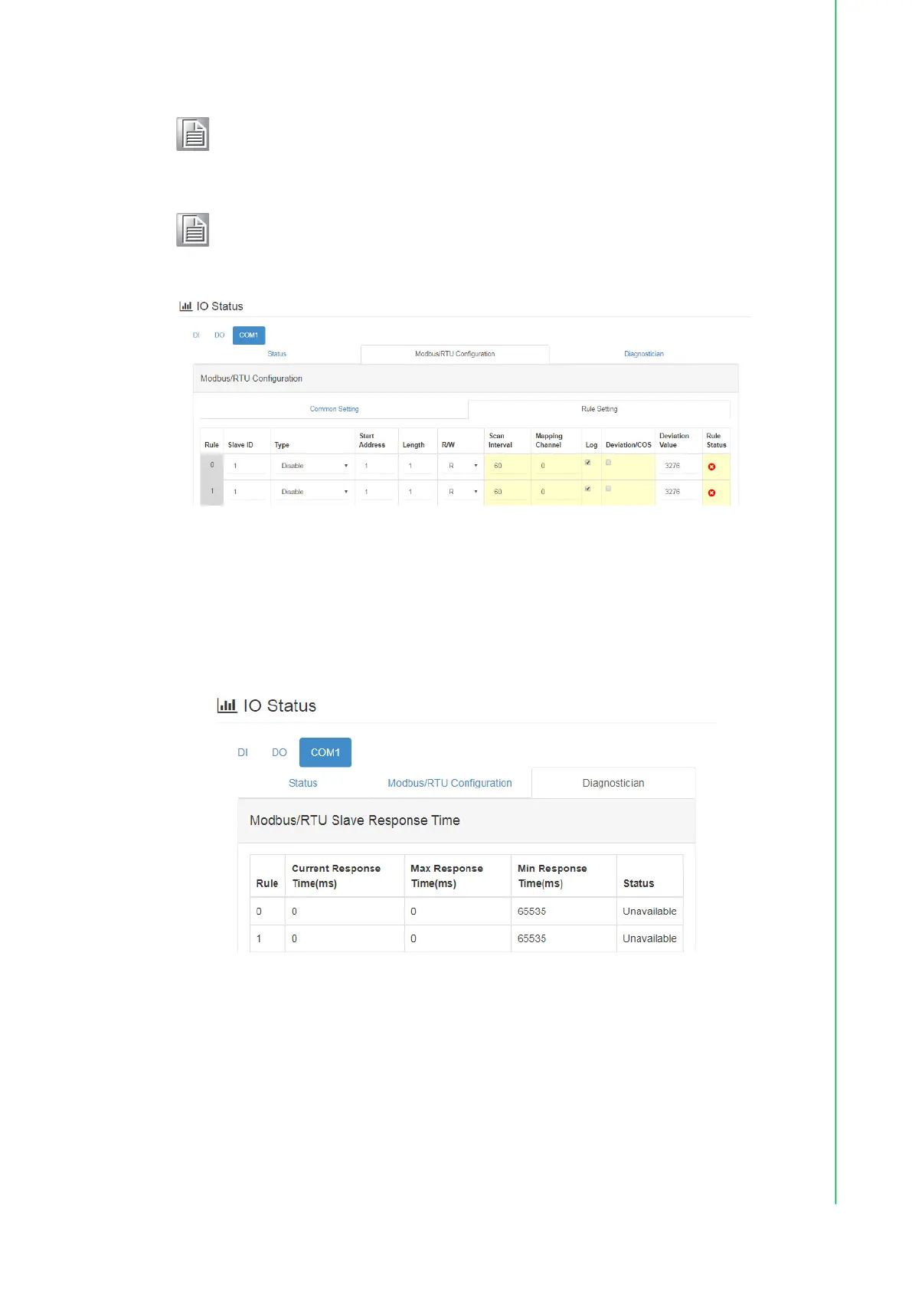Toggle the Log checkbox for rule 0
912x1290 pixels.
(587, 463)
